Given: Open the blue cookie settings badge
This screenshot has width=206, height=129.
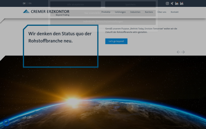Looking at the screenshot, I should pos(6,123).
